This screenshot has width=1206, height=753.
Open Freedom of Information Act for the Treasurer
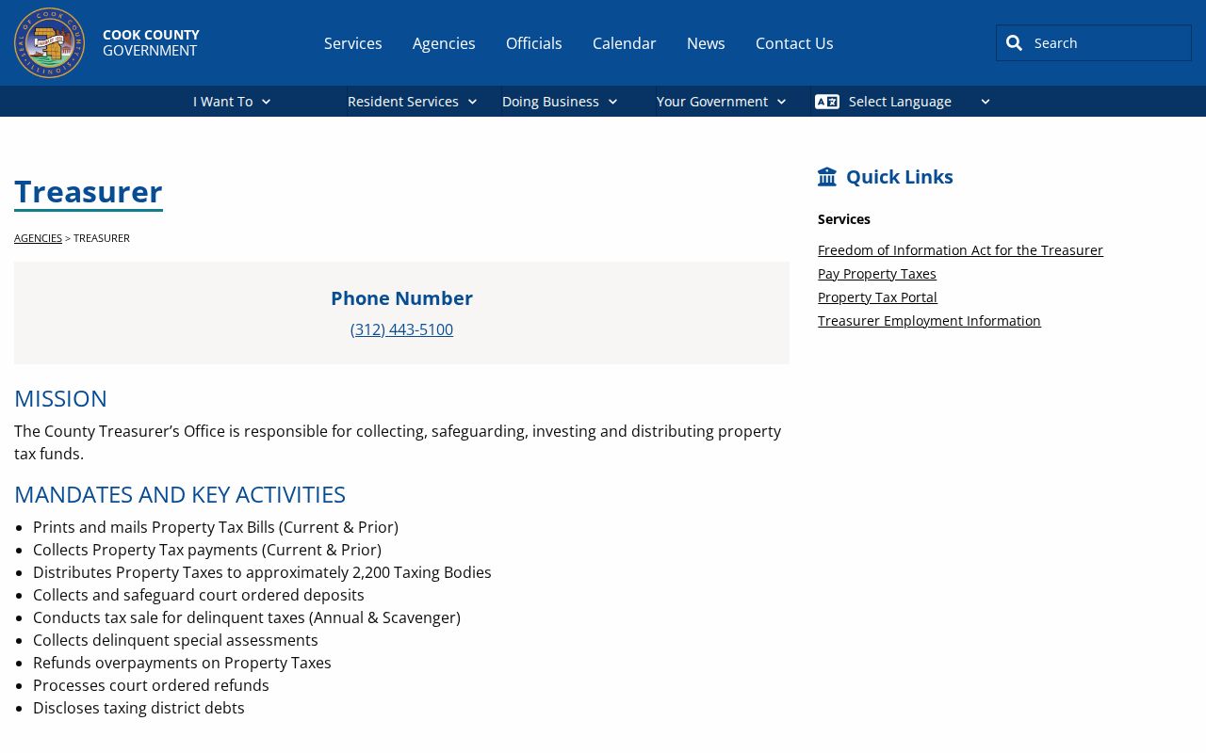[960, 250]
